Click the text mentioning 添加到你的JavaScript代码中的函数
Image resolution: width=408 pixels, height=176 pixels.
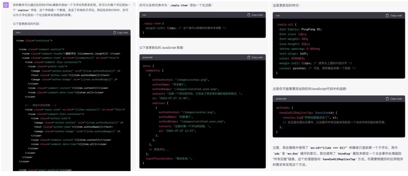point(310,89)
